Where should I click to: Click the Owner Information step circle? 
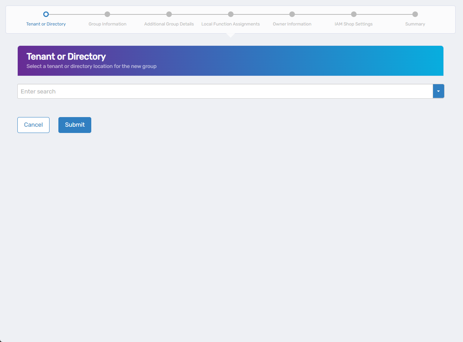point(292,14)
